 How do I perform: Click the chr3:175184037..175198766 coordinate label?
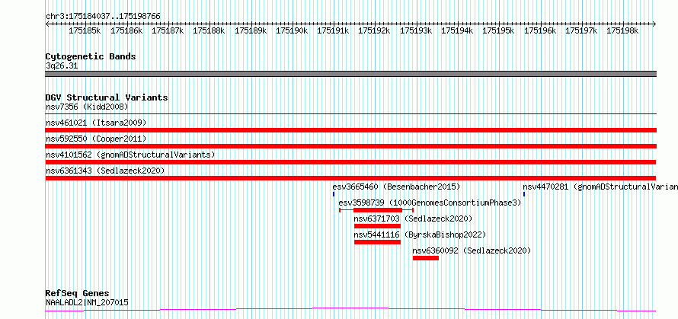pyautogui.click(x=103, y=16)
